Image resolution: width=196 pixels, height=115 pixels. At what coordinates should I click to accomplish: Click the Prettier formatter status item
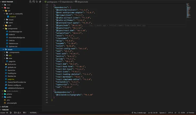pos(190,113)
